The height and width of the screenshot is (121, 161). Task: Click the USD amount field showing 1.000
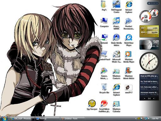[153, 28]
